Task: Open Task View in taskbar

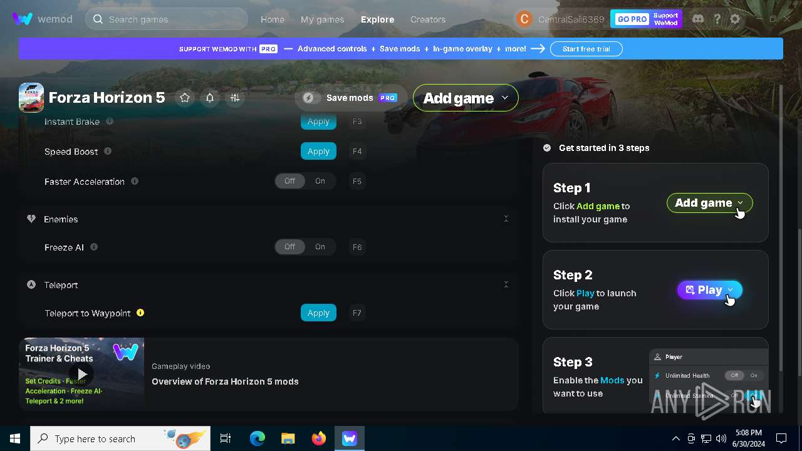Action: point(226,438)
